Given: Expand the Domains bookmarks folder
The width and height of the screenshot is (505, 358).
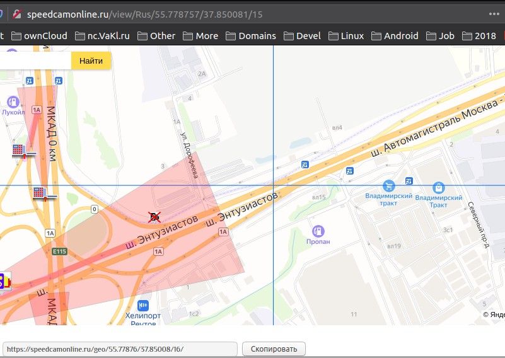Looking at the screenshot, I should coord(250,36).
